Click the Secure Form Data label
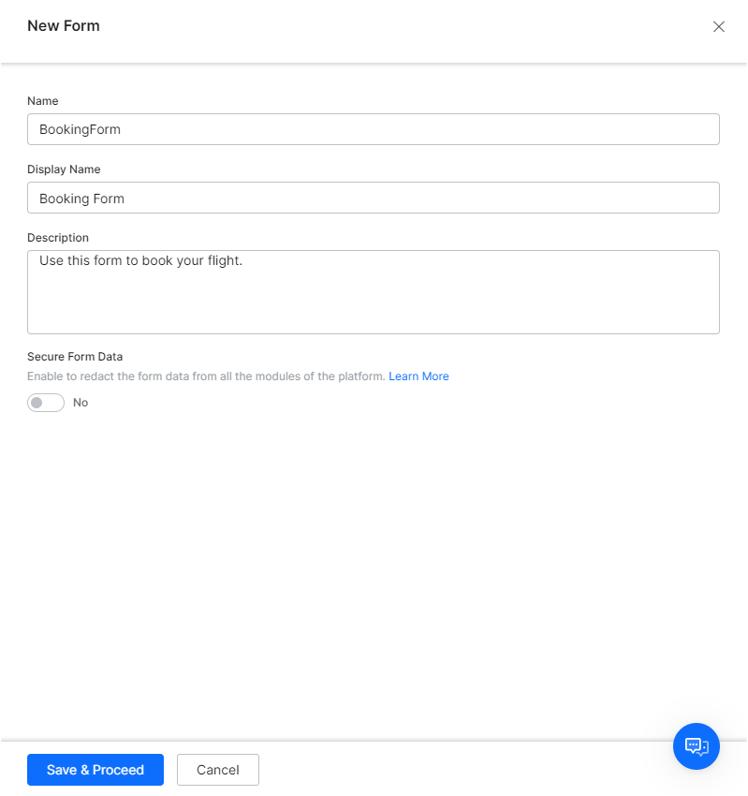The width and height of the screenshot is (748, 796). (x=74, y=356)
